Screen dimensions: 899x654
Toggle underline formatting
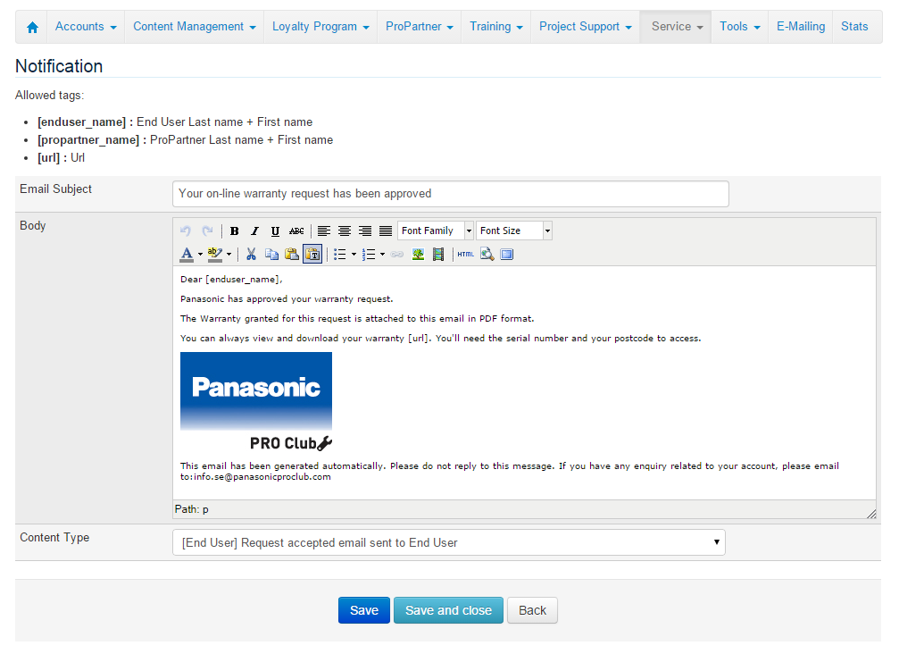tap(275, 231)
